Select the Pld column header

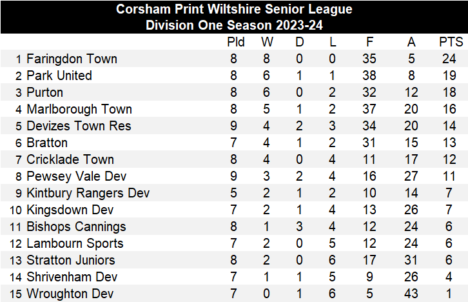point(236,43)
